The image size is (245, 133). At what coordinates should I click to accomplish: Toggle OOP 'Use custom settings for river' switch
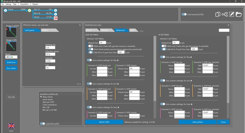click(89, 107)
